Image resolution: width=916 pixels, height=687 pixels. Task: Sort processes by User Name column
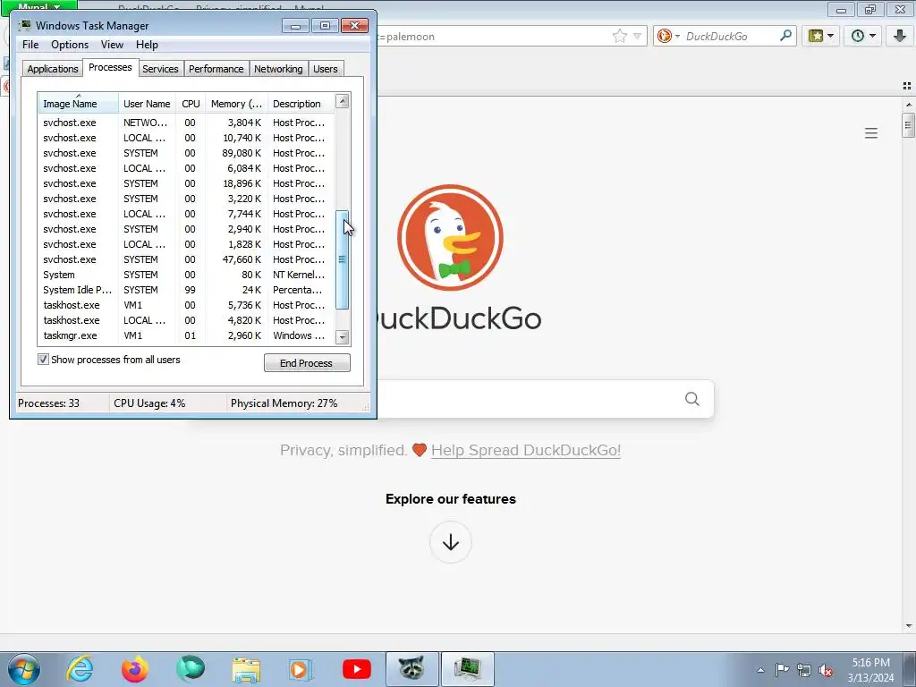tap(148, 104)
